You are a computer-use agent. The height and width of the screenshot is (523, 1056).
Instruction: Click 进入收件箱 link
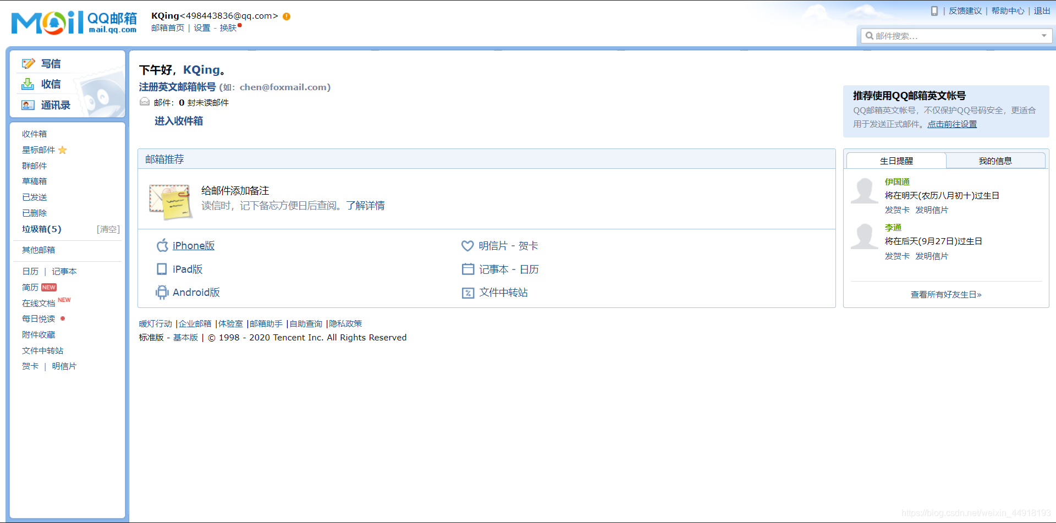pos(179,121)
